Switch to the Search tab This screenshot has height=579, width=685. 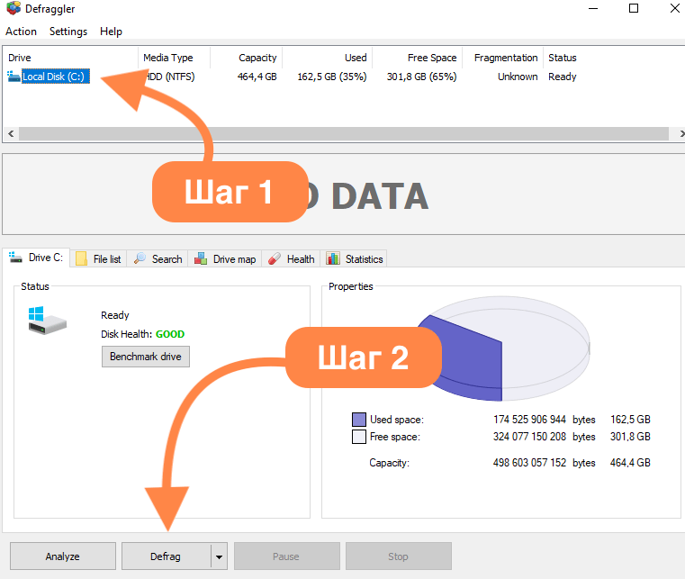pyautogui.click(x=158, y=258)
